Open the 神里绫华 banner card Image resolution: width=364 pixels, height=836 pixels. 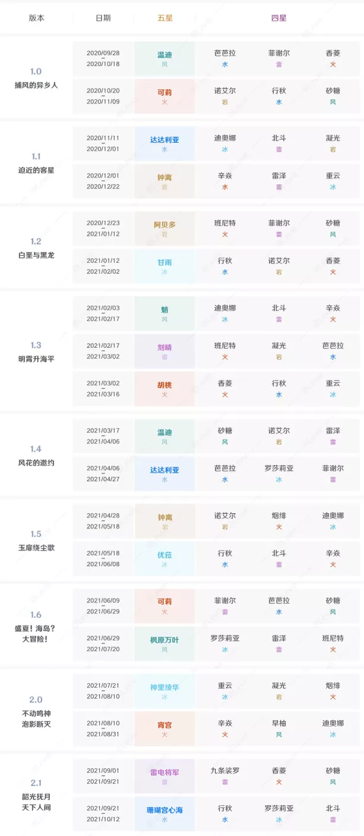click(x=164, y=691)
